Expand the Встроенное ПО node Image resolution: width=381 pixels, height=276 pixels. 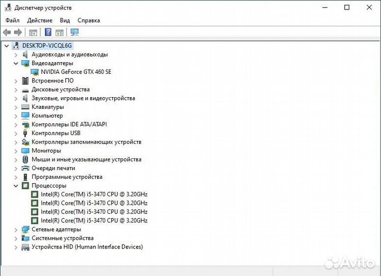(16, 81)
